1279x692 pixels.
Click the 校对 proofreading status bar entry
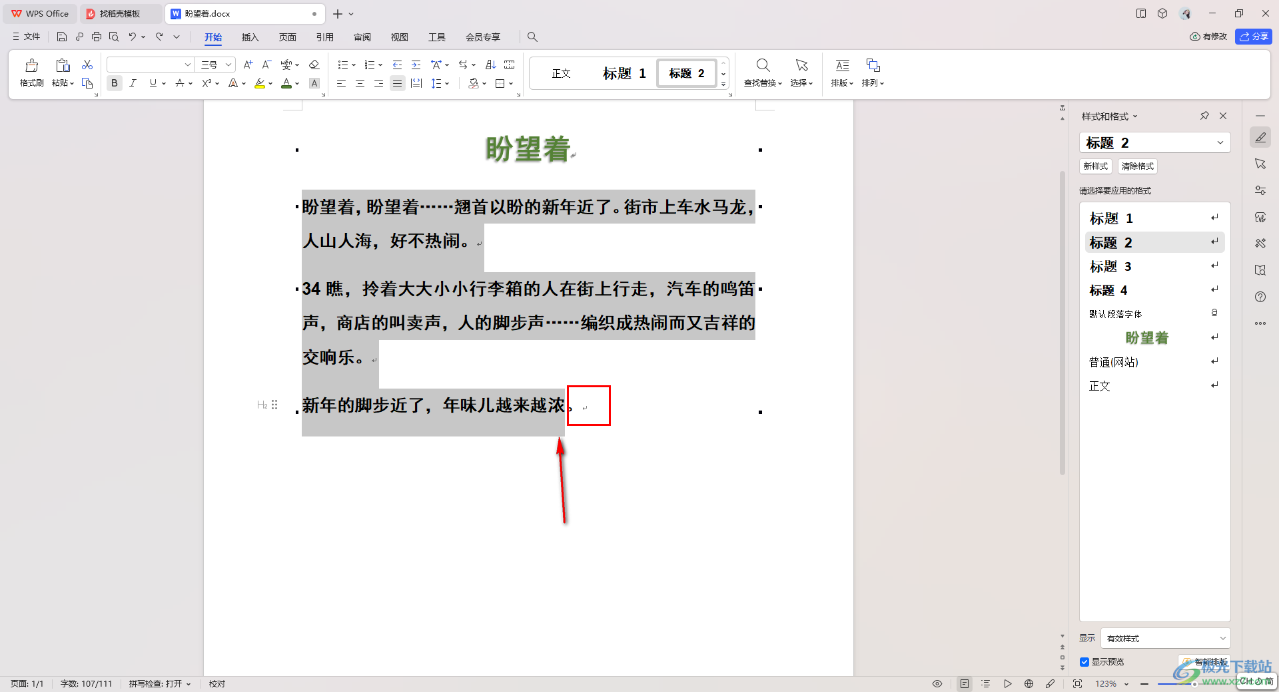point(217,683)
